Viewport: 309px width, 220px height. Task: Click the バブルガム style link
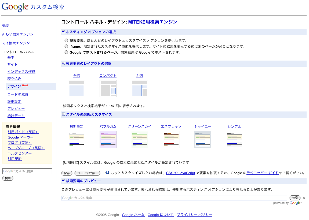(108, 126)
